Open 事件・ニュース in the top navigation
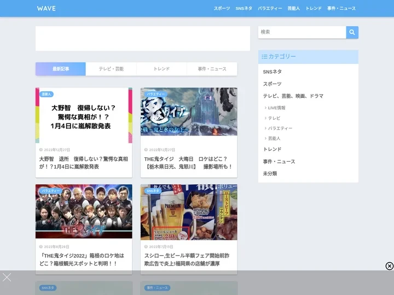 tap(341, 8)
